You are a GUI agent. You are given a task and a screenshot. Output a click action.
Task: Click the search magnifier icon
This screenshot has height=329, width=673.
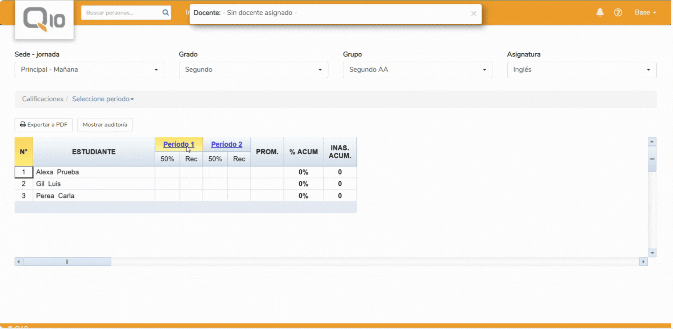click(165, 13)
